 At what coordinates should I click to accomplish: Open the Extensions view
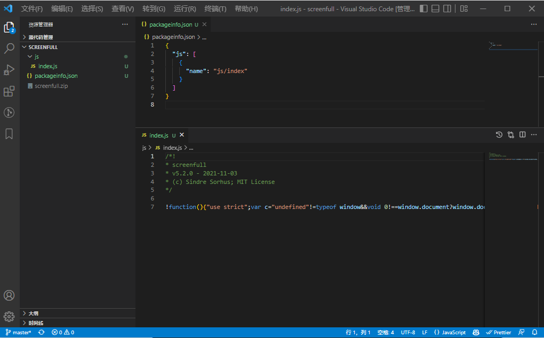tap(9, 91)
